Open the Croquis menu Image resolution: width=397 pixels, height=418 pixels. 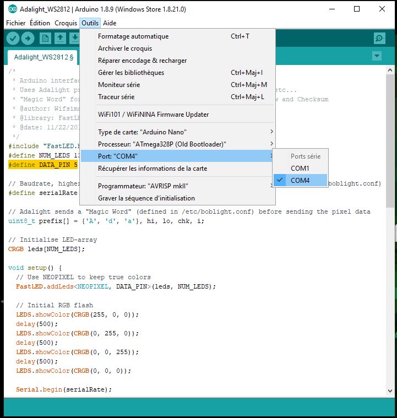[66, 23]
